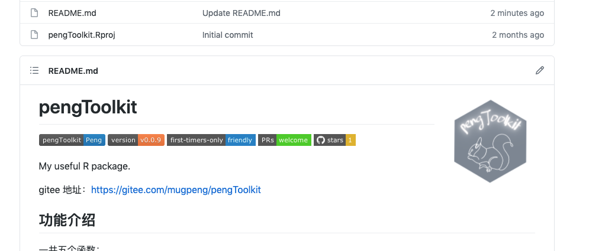Open the README.md file link
The height and width of the screenshot is (251, 602).
point(72,13)
